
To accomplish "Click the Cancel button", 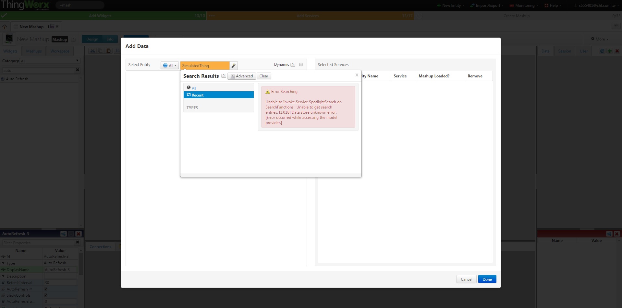I will pos(467,279).
